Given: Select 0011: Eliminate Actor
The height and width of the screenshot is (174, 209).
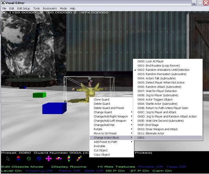Looking at the screenshot, I should (168, 133).
